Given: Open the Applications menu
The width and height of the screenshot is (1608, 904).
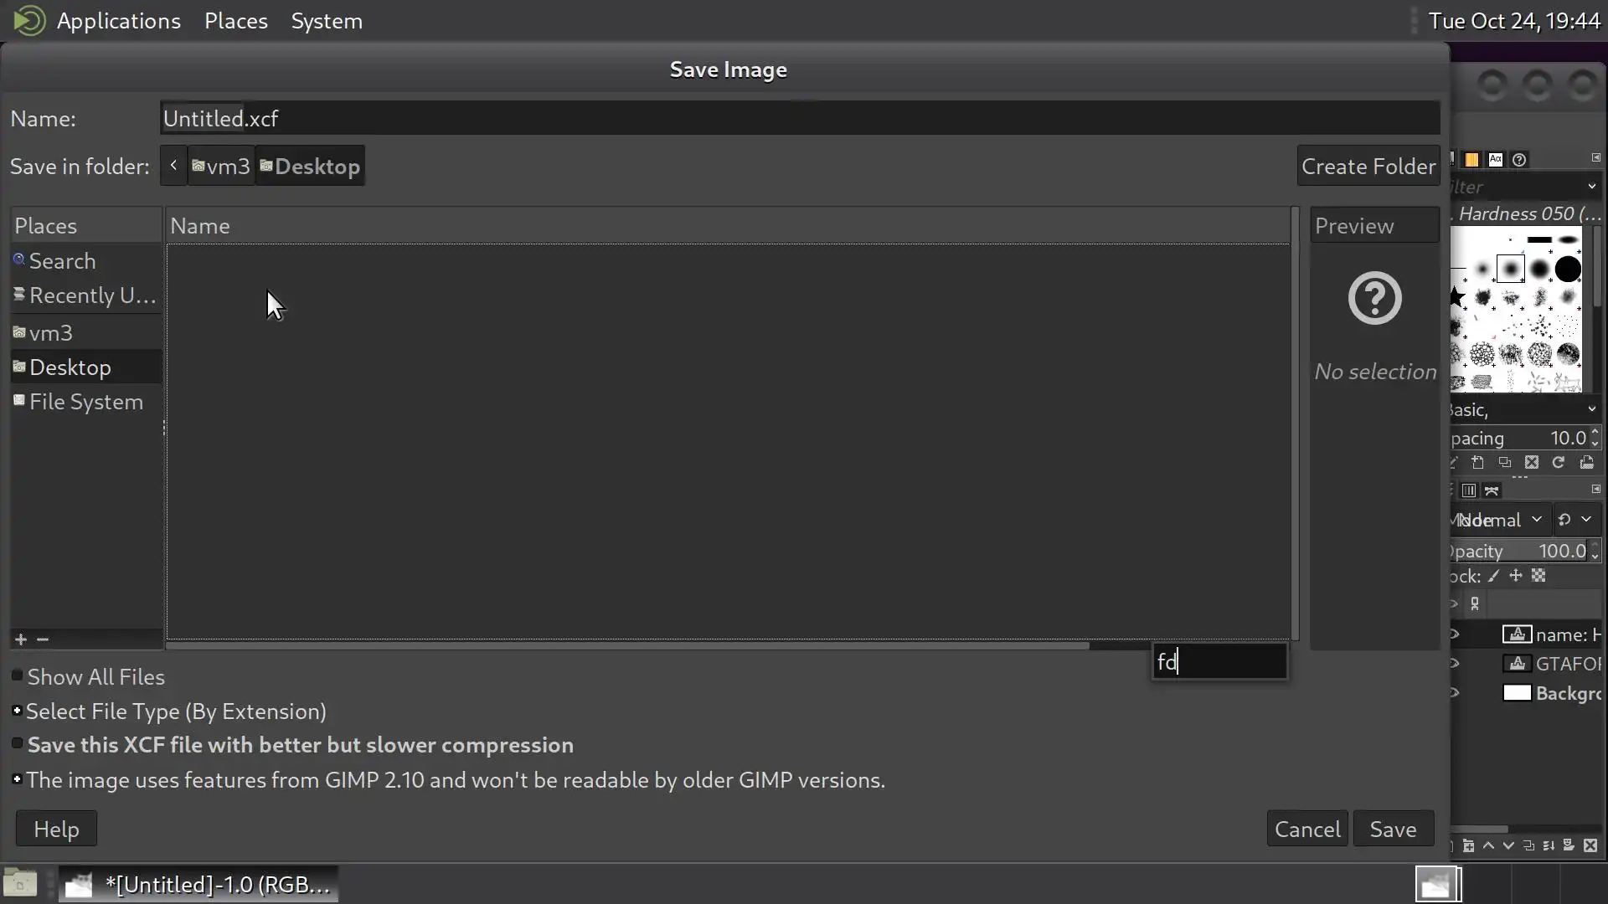Looking at the screenshot, I should click(x=118, y=21).
